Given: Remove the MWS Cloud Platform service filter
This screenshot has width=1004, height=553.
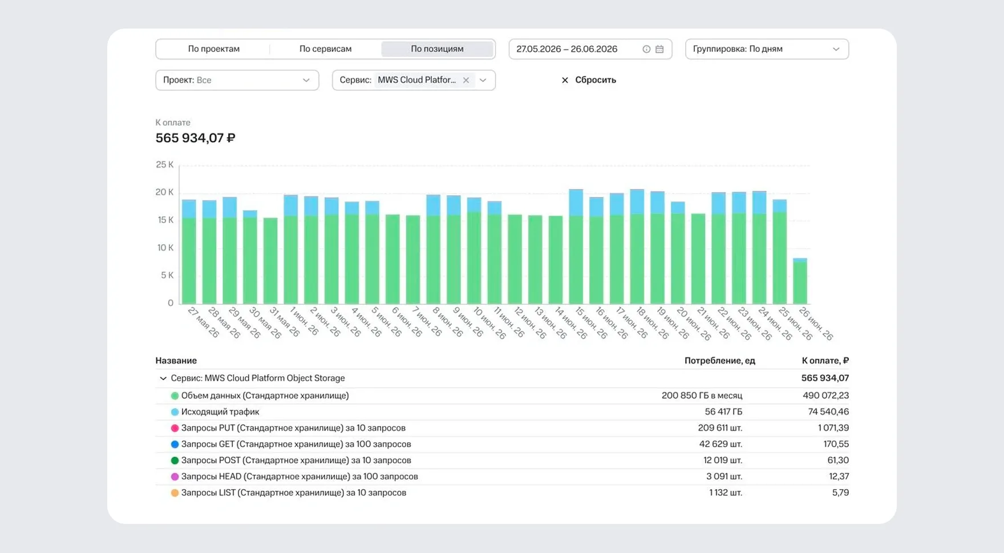Looking at the screenshot, I should (x=466, y=80).
